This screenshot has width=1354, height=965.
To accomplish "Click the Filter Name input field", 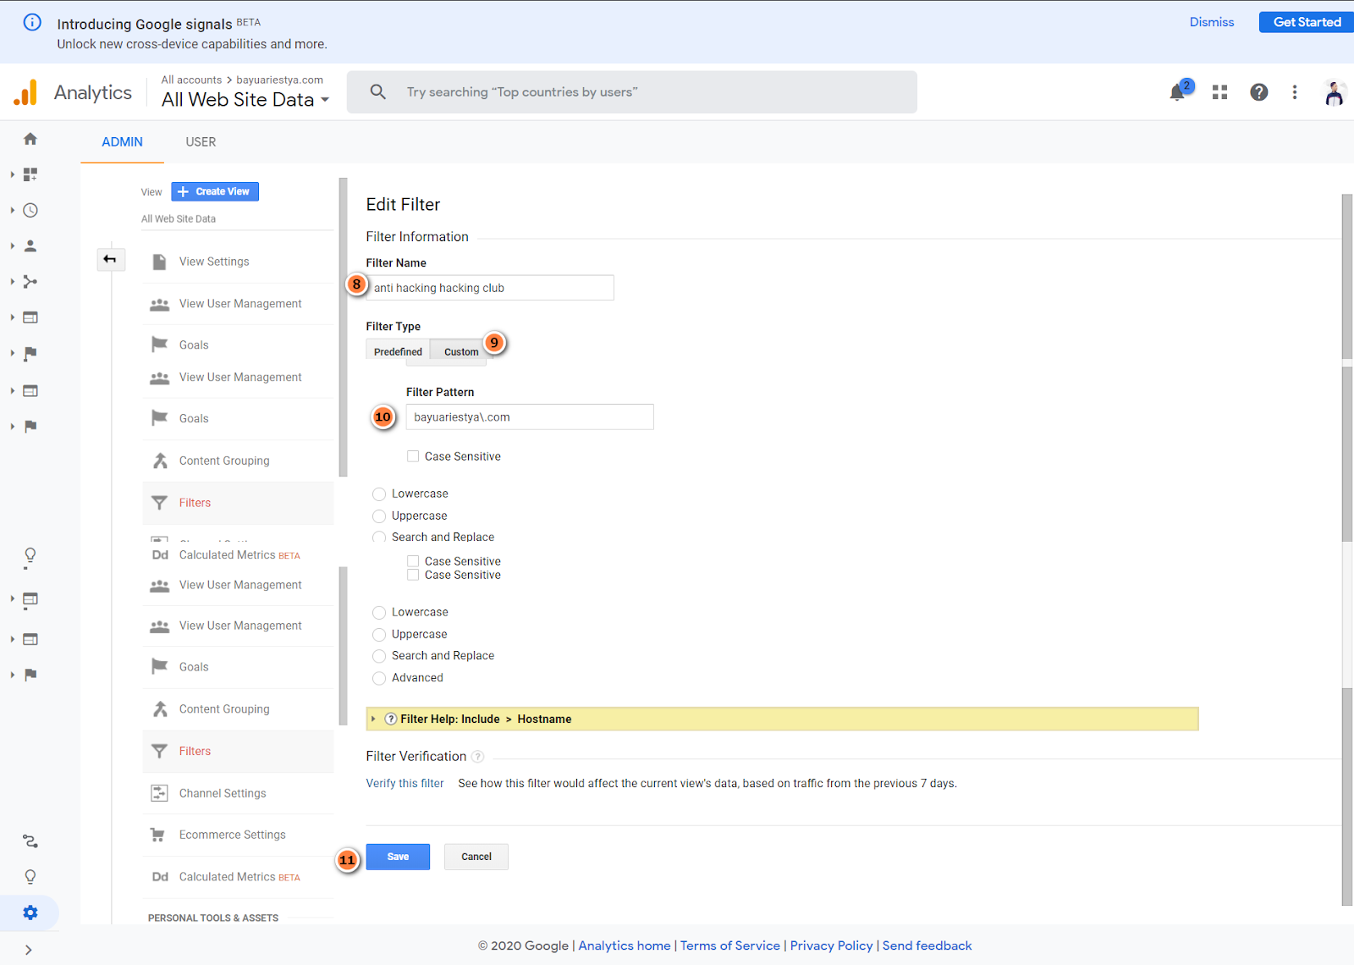I will pyautogui.click(x=490, y=288).
